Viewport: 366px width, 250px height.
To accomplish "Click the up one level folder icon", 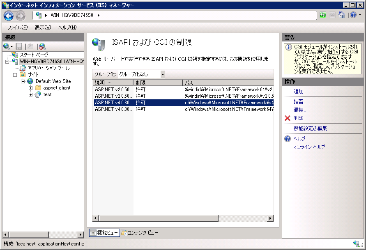I will click(30, 46).
